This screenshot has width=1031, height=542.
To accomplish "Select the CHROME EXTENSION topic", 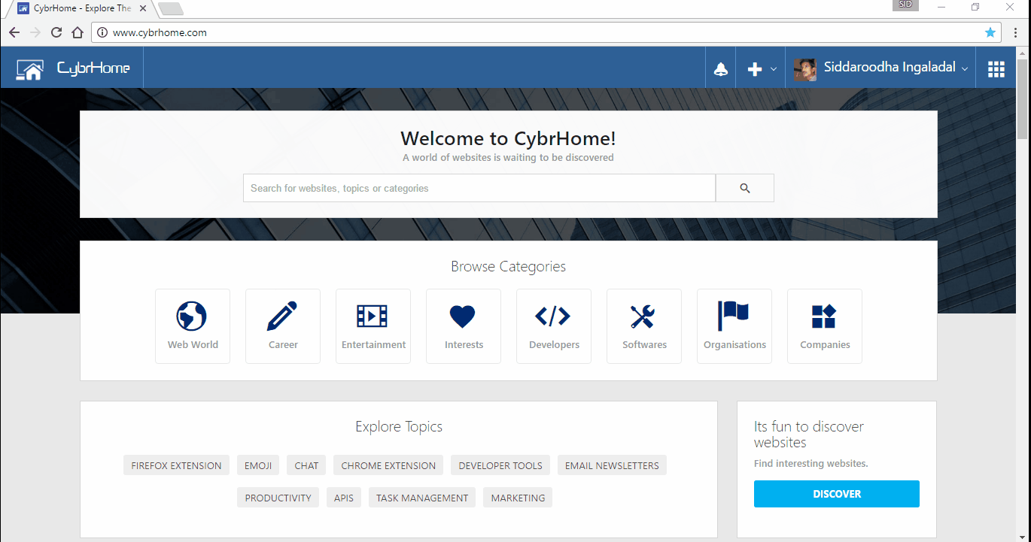I will 388,465.
